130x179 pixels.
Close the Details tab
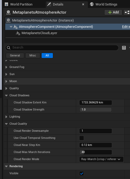point(83,4)
